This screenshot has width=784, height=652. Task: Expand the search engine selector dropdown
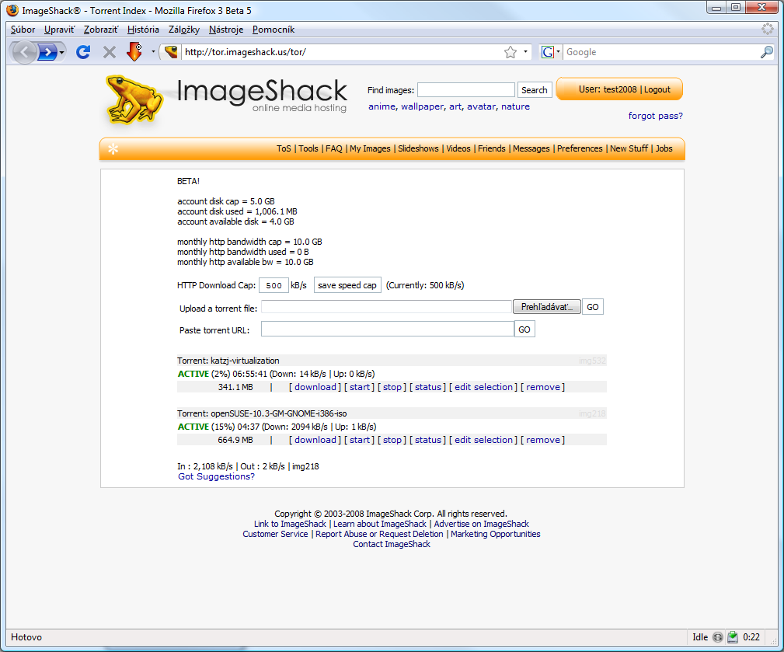558,52
